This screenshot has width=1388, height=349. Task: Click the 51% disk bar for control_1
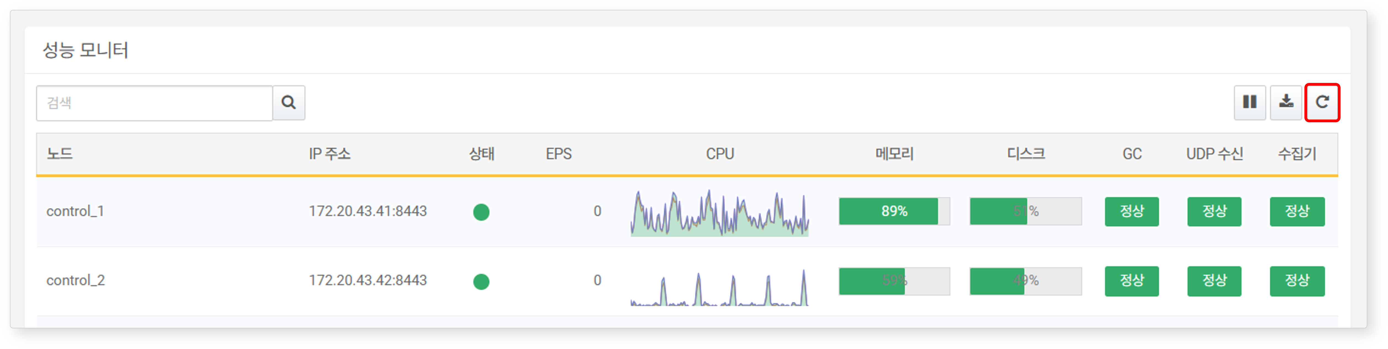coord(1025,211)
